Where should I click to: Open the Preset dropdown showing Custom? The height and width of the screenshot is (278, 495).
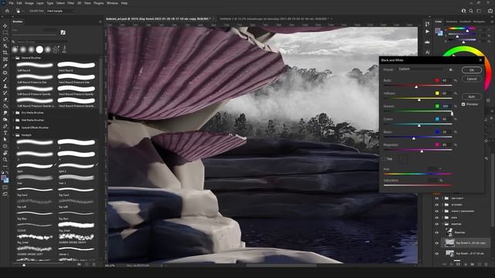tap(422, 69)
